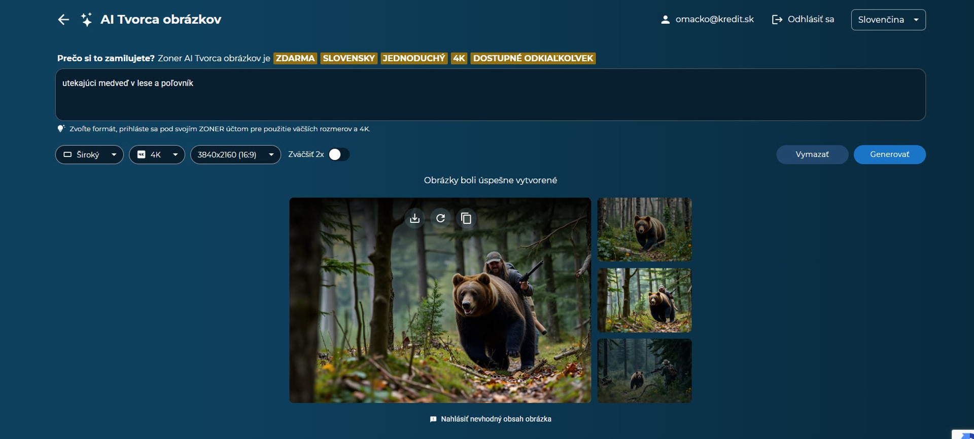This screenshot has width=974, height=439.
Task: Click the Nahlásiť nevhodný obsah obrázka link
Action: tap(496, 419)
